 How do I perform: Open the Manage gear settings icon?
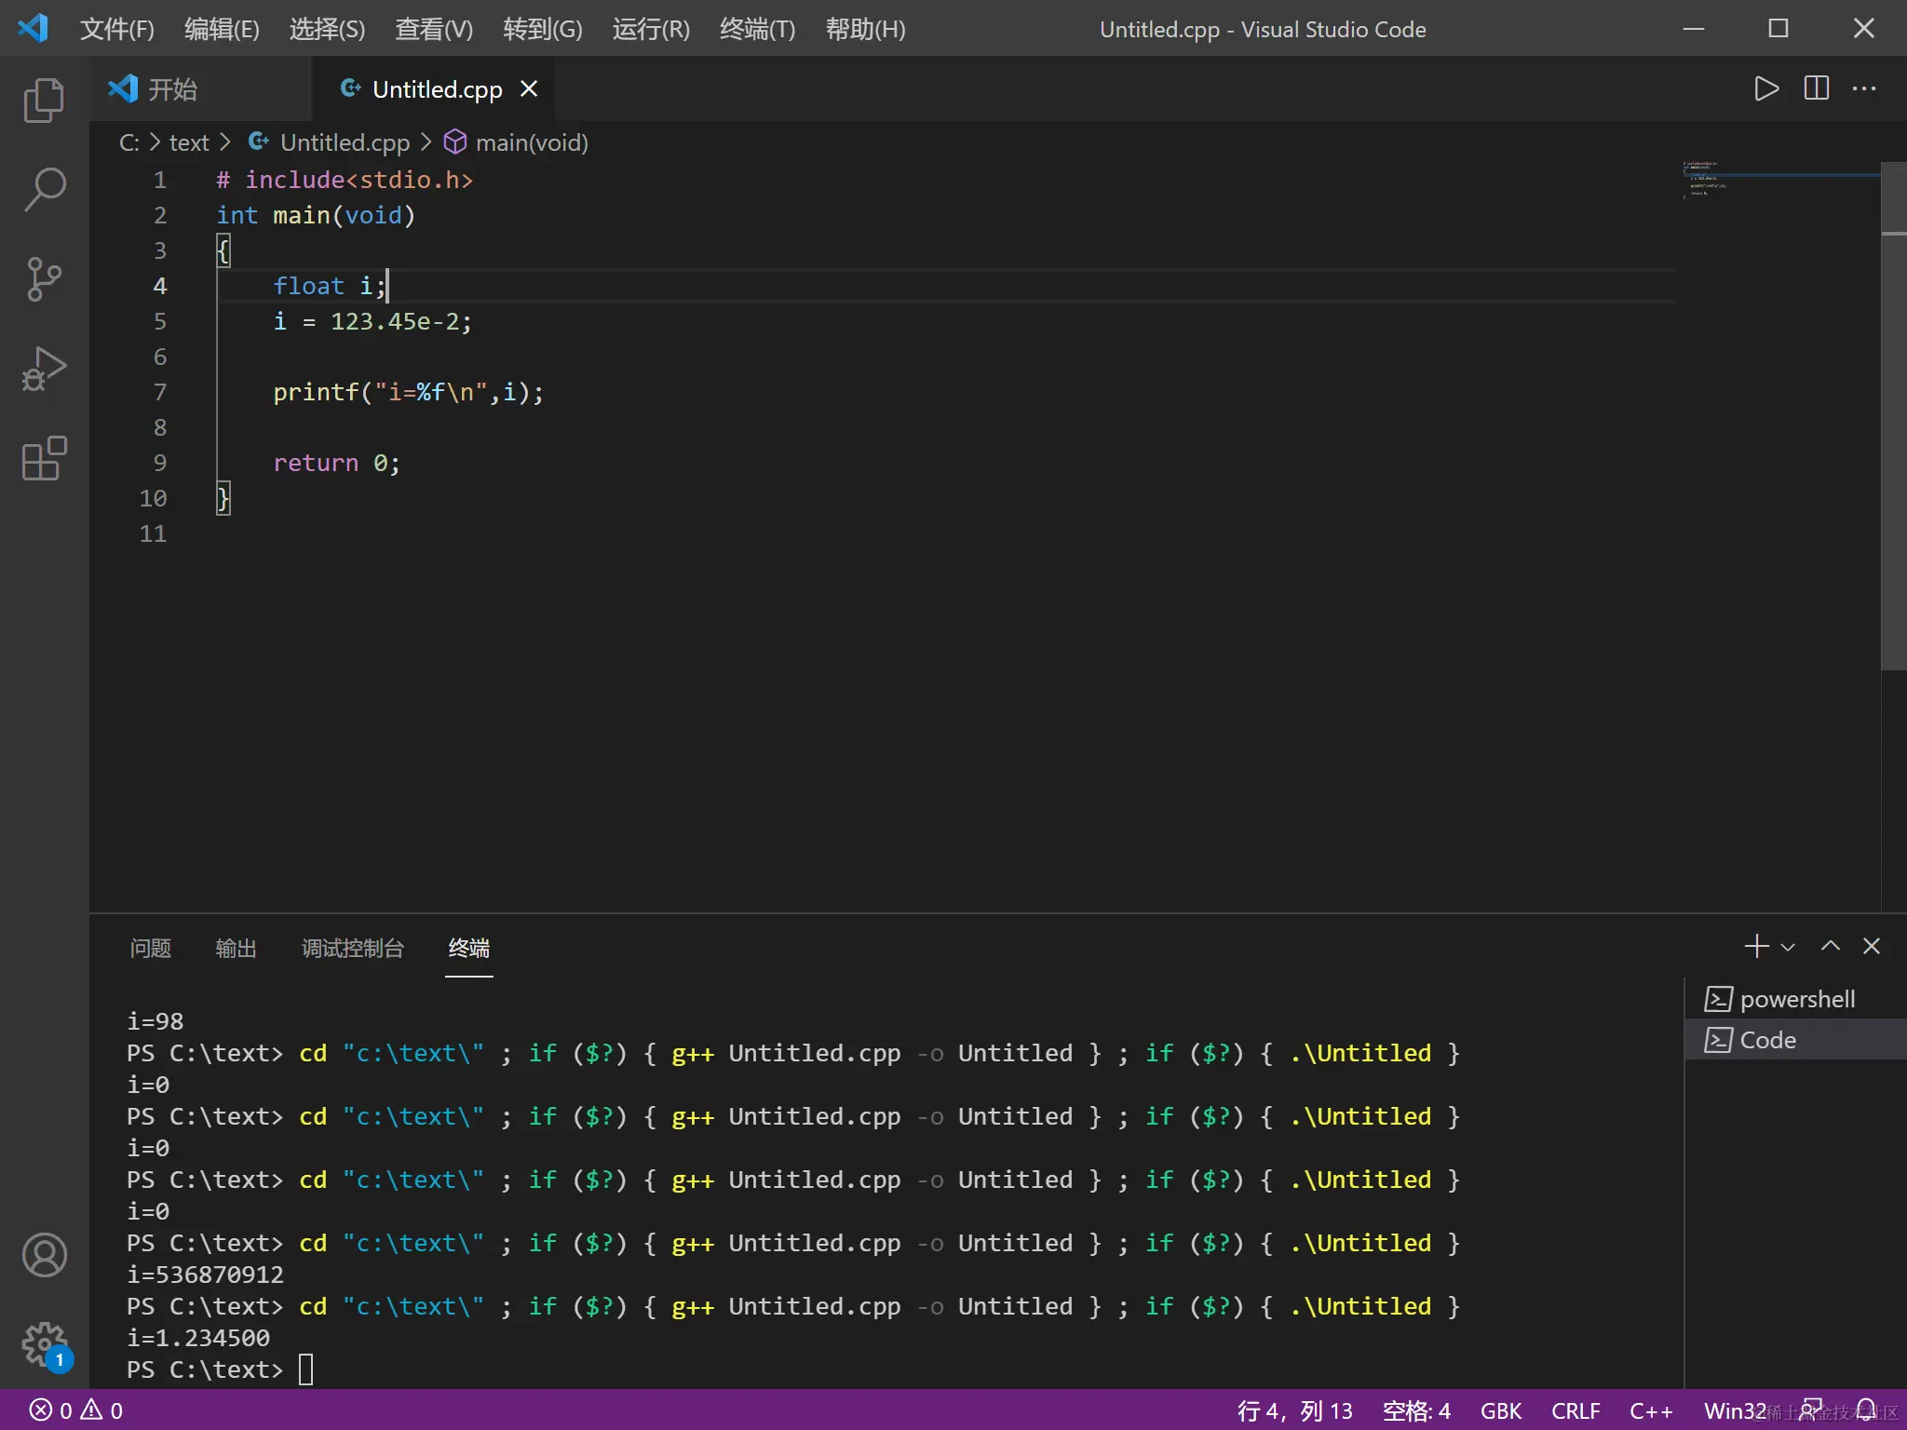(44, 1344)
